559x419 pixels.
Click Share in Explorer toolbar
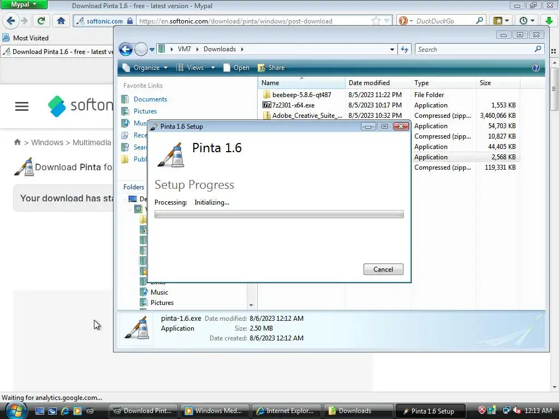[271, 68]
